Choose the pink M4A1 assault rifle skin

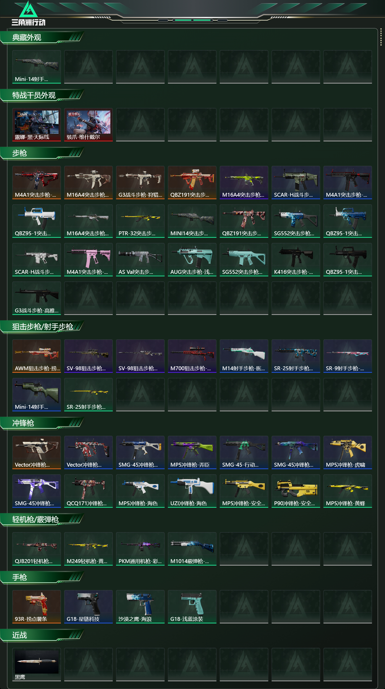click(88, 260)
